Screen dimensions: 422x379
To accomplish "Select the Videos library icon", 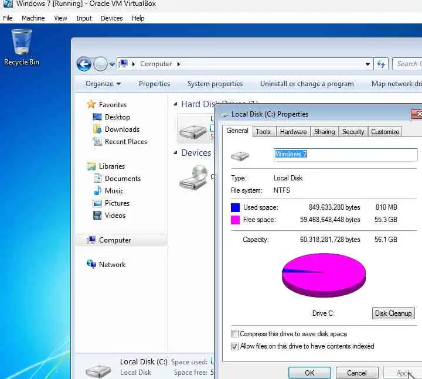I will [x=97, y=216].
